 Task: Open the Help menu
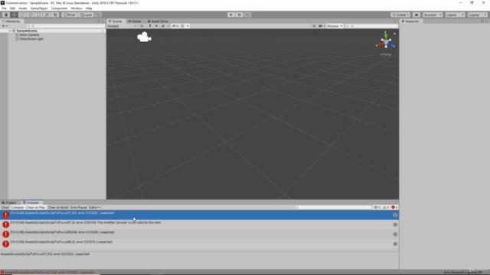[x=89, y=8]
